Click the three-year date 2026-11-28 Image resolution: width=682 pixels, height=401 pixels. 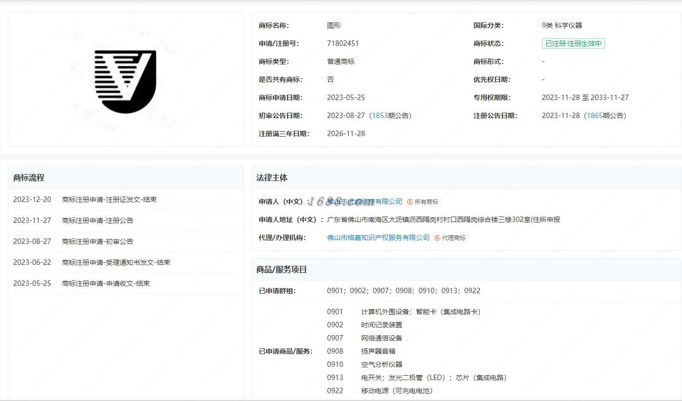point(346,134)
